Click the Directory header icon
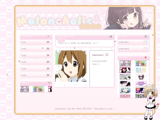This screenshot has height=120, width=160. pyautogui.click(x=48, y=36)
